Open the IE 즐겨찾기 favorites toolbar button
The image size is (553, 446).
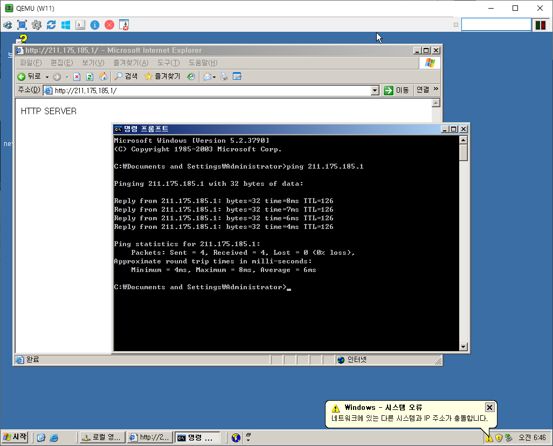click(x=162, y=76)
